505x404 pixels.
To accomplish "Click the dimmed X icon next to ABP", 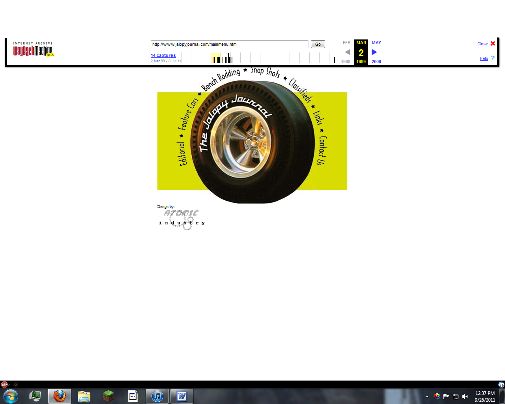I will [16, 385].
